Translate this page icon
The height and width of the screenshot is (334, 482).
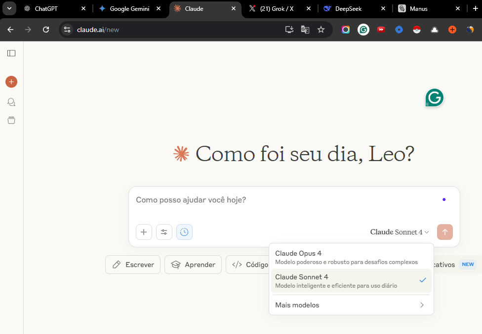click(305, 30)
